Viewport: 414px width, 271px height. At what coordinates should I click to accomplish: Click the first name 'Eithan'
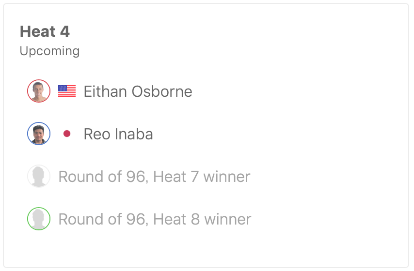coord(103,91)
